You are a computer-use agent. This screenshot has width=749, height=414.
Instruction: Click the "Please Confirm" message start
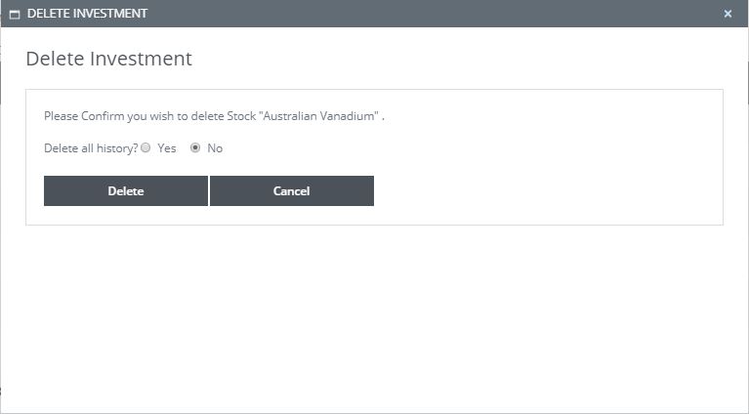(80, 116)
